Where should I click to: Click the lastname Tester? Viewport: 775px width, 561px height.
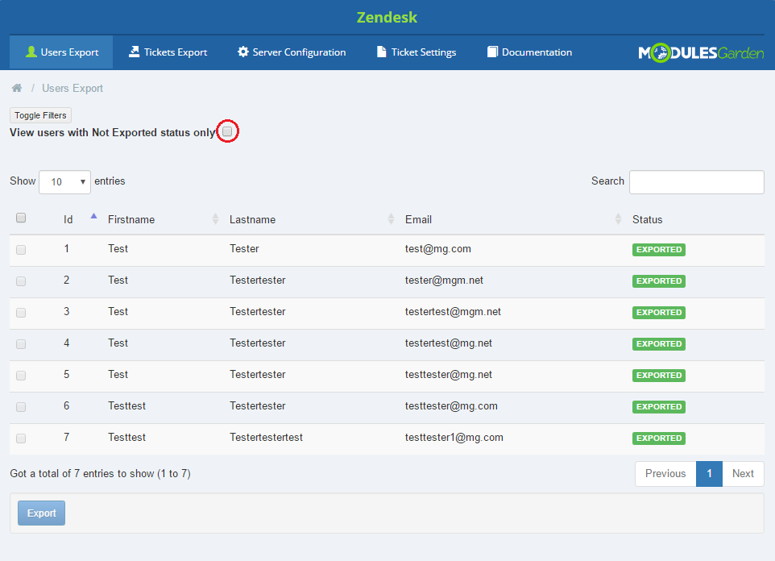click(244, 249)
